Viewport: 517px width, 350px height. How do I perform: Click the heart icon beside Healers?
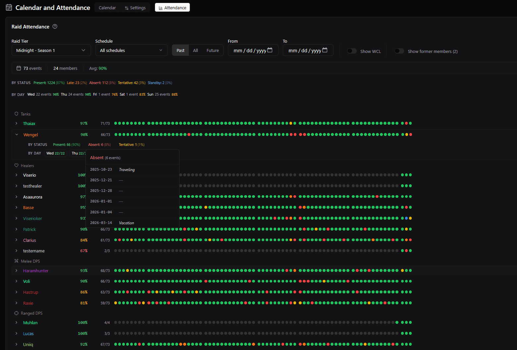coord(16,165)
